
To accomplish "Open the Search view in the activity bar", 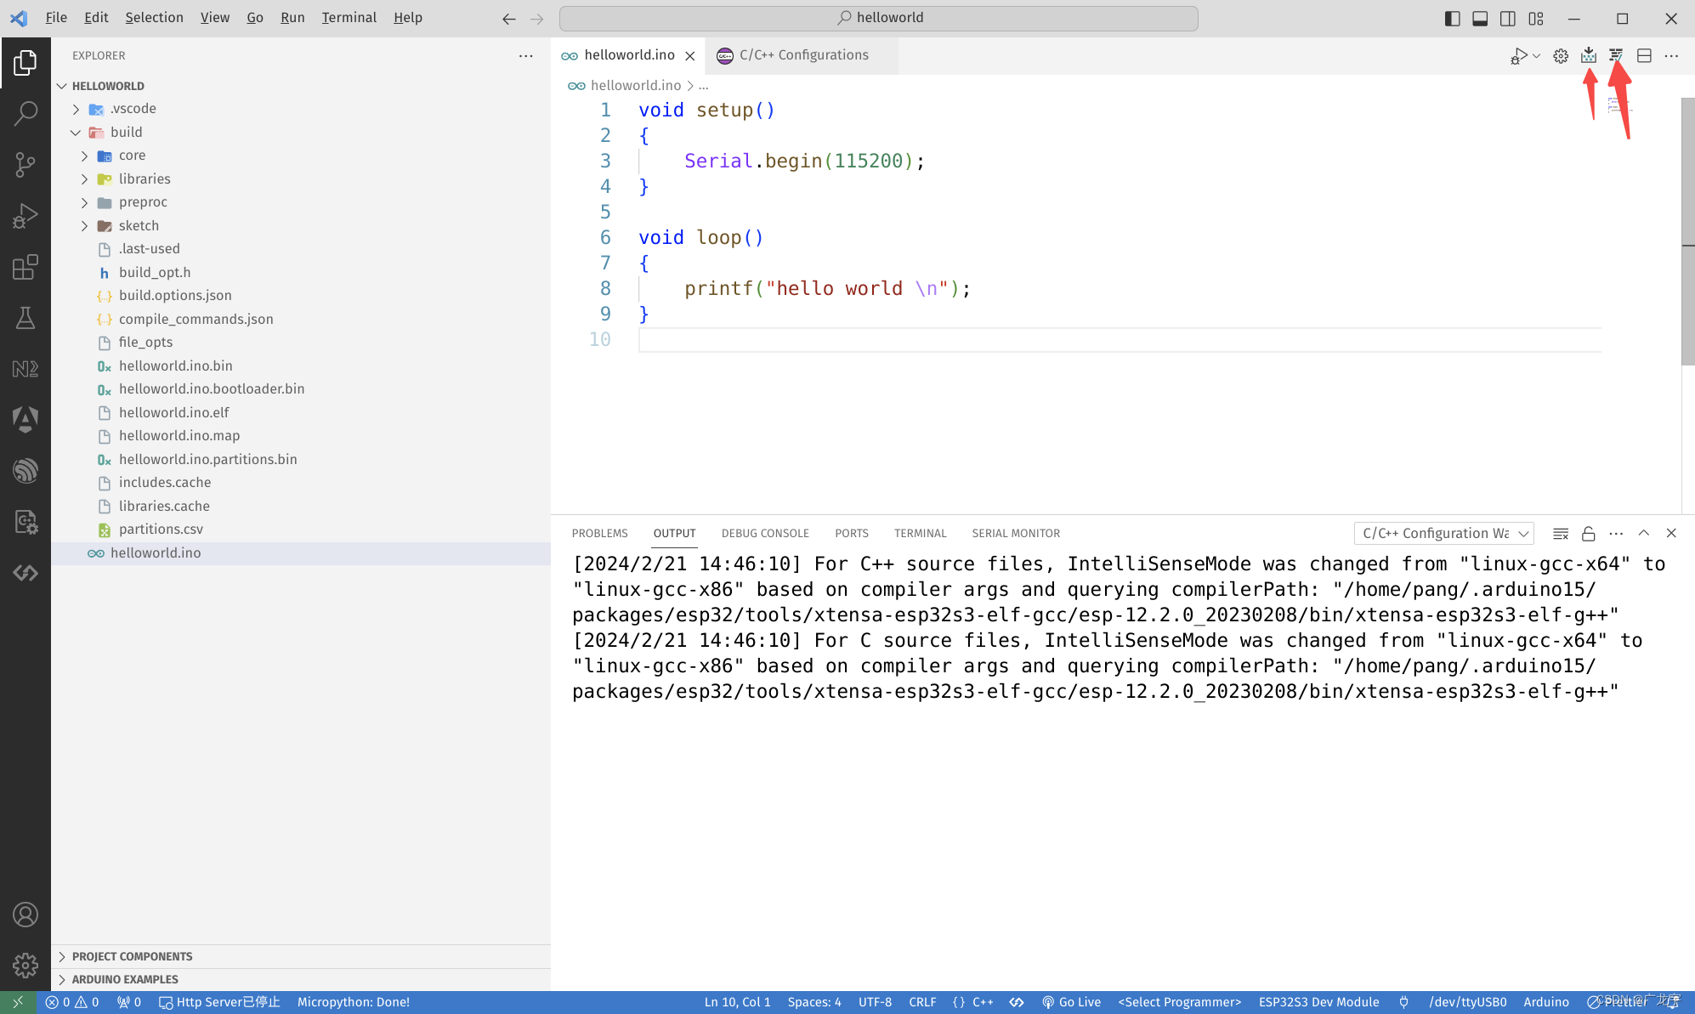I will (26, 111).
